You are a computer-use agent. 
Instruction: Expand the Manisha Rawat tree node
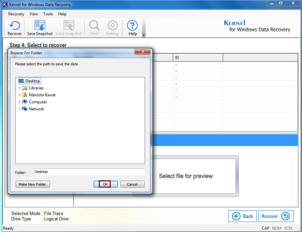(20, 95)
